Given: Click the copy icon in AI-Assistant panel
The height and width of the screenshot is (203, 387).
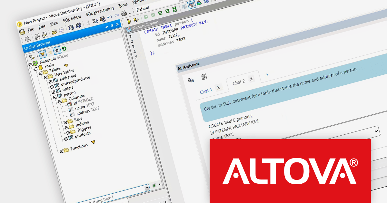Looking at the screenshot, I should click(191, 80).
